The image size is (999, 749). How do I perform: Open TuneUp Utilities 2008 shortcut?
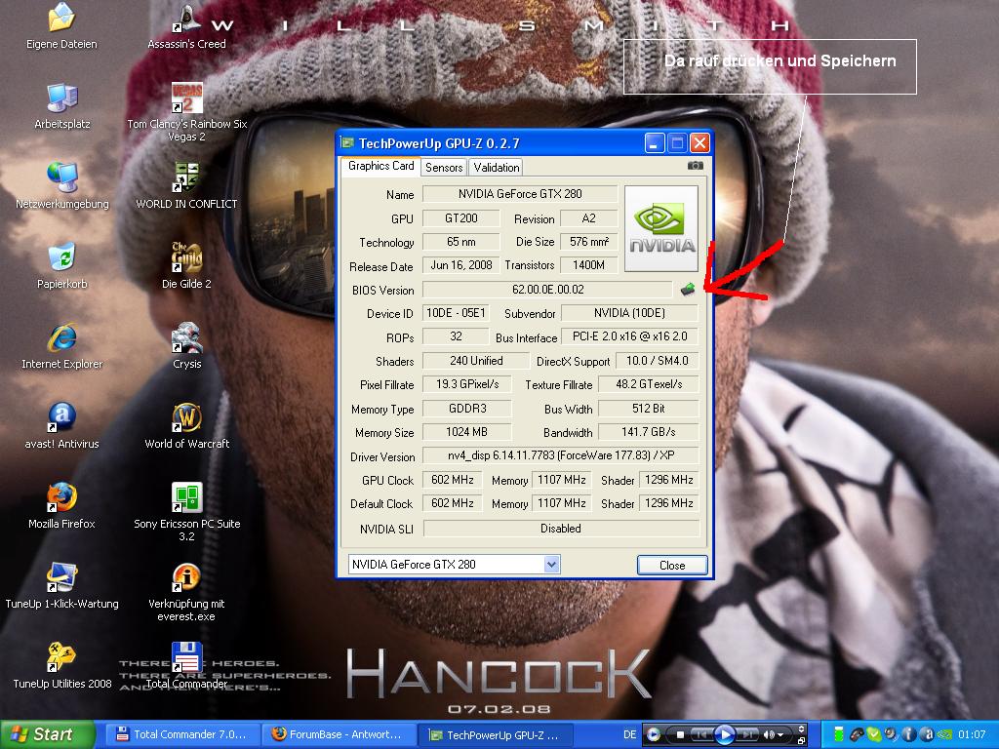point(61,665)
